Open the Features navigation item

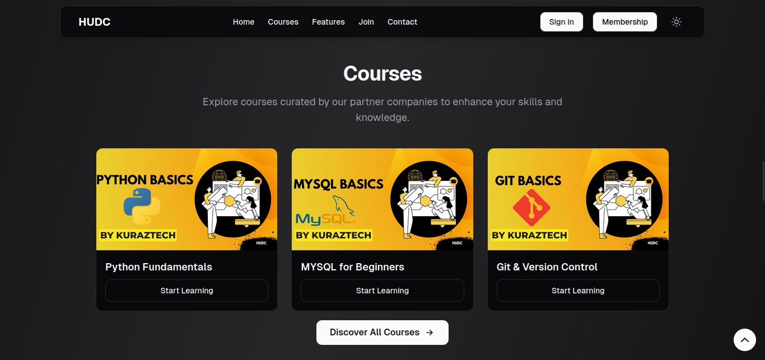pos(328,22)
